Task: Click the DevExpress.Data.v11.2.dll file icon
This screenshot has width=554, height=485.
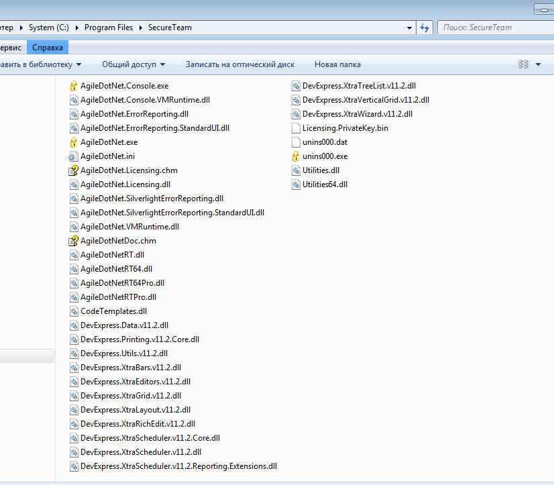Action: click(74, 325)
